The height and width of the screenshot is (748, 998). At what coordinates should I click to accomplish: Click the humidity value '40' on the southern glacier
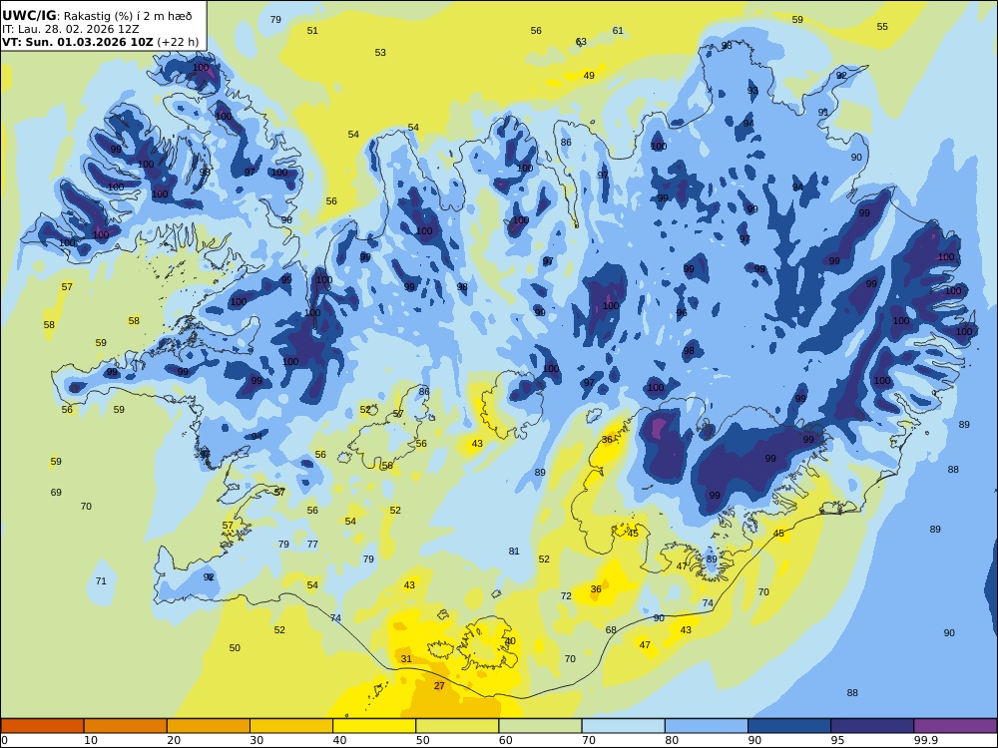pos(510,641)
